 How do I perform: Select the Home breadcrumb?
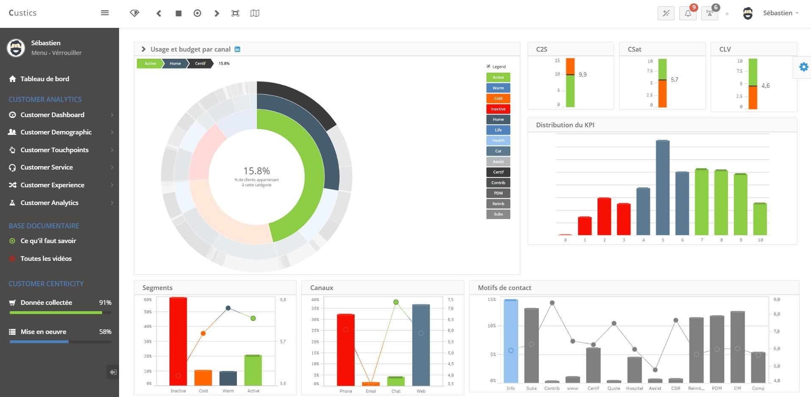(175, 63)
